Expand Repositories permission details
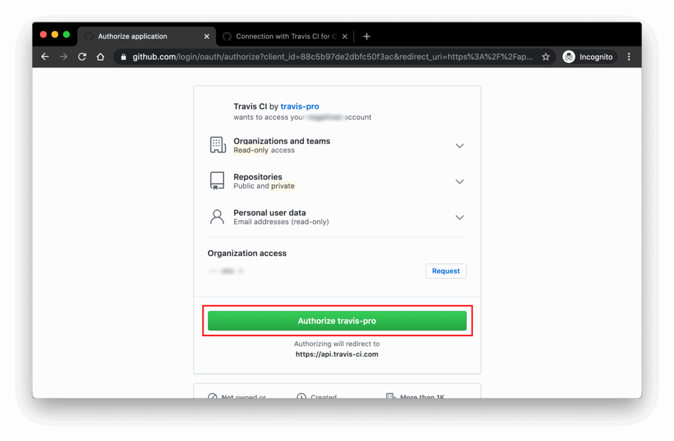This screenshot has height=441, width=674. coord(459,182)
